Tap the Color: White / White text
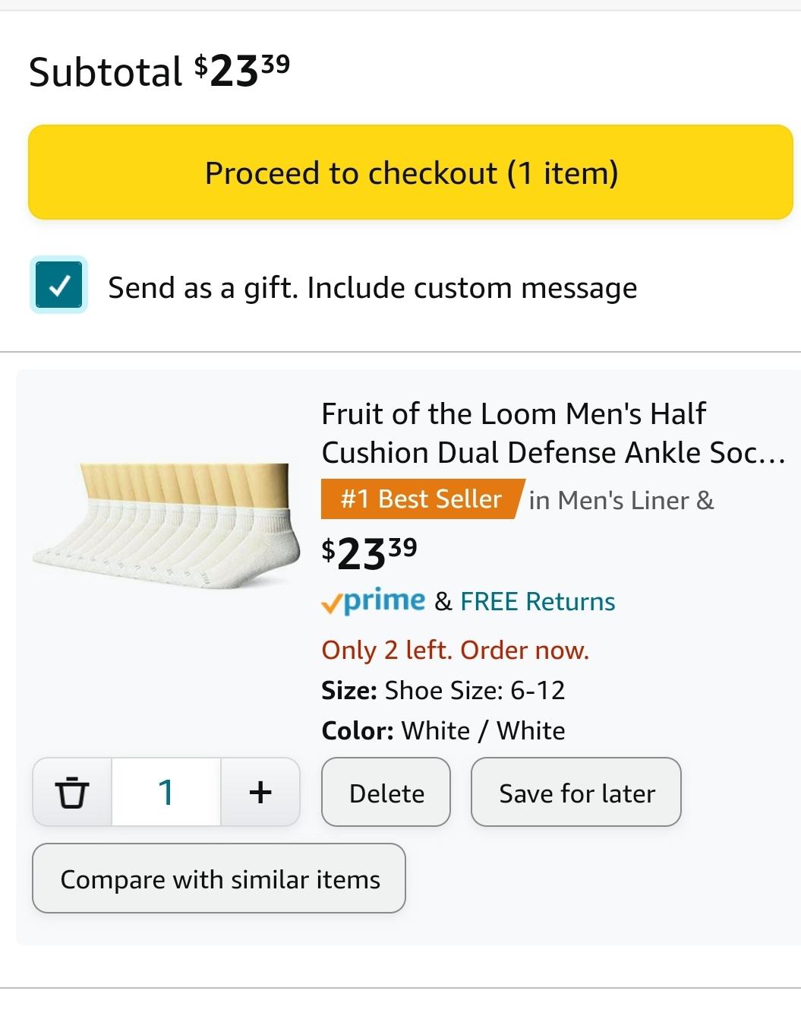The image size is (801, 1029). click(x=443, y=730)
